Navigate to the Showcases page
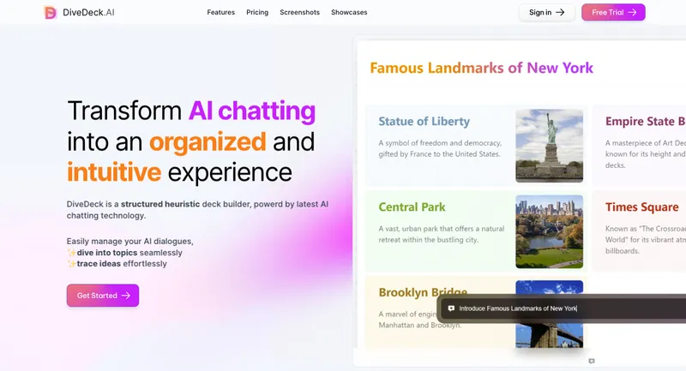Image resolution: width=686 pixels, height=371 pixels. (x=349, y=13)
